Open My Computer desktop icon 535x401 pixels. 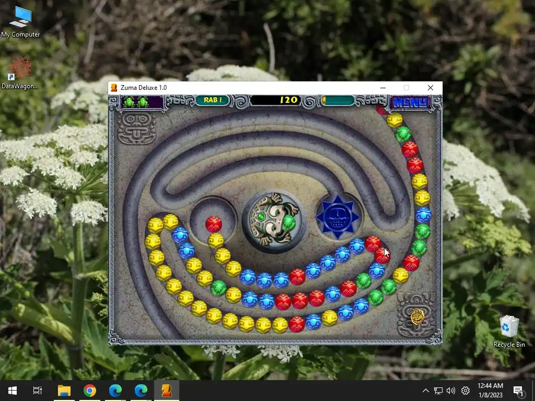[x=20, y=21]
